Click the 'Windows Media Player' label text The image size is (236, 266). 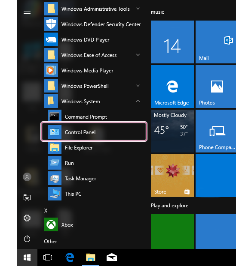[87, 71]
